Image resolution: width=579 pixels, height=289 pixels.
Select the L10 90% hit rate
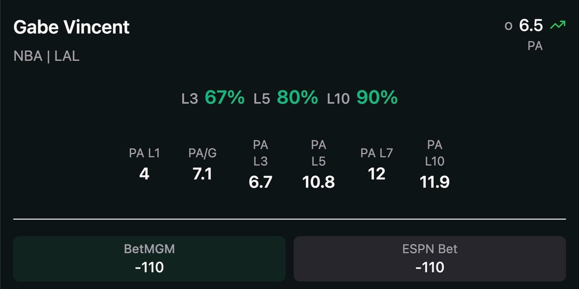coord(362,98)
